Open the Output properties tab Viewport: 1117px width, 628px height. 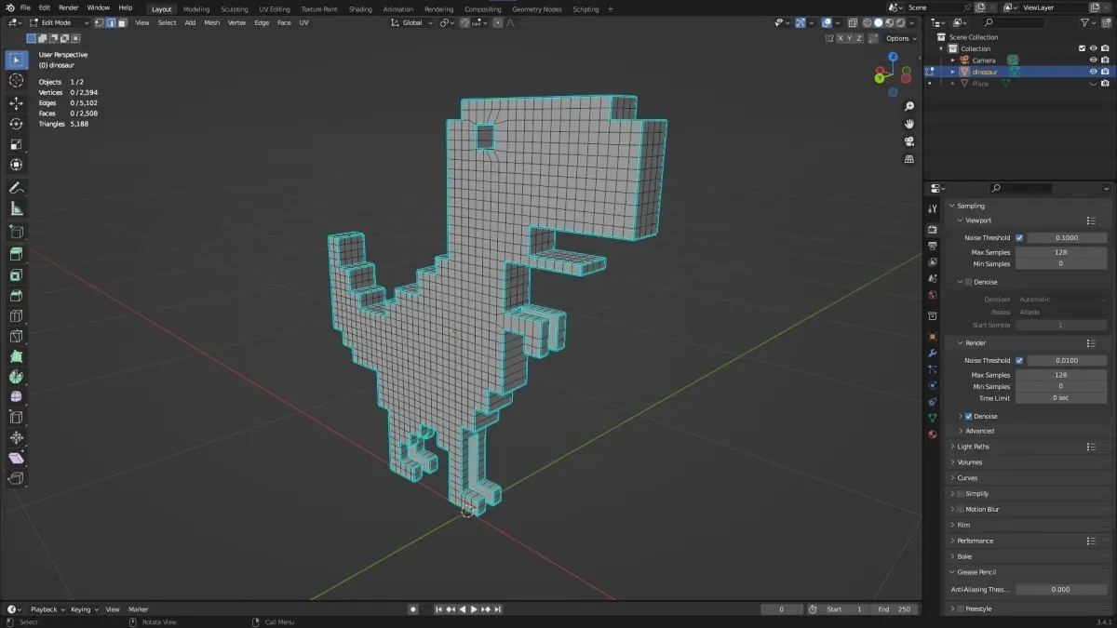(x=932, y=246)
